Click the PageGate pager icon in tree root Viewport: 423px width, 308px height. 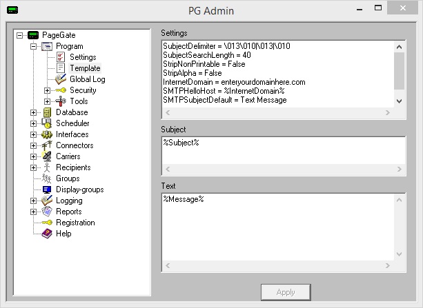pyautogui.click(x=33, y=35)
